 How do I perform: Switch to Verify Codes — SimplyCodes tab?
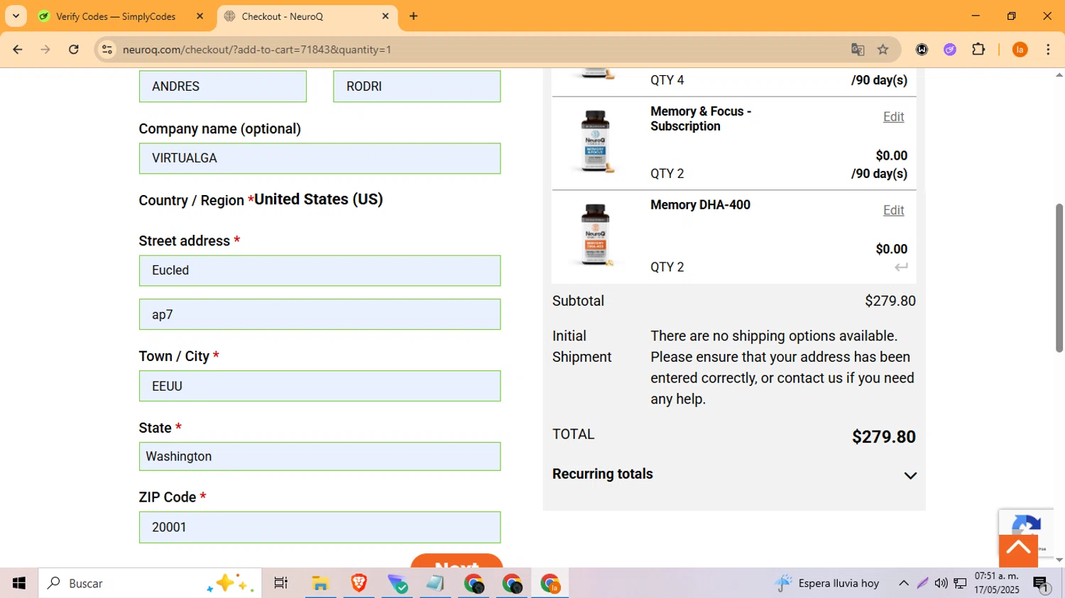click(116, 16)
